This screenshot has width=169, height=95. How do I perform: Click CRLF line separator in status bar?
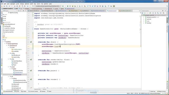[x=132, y=93]
